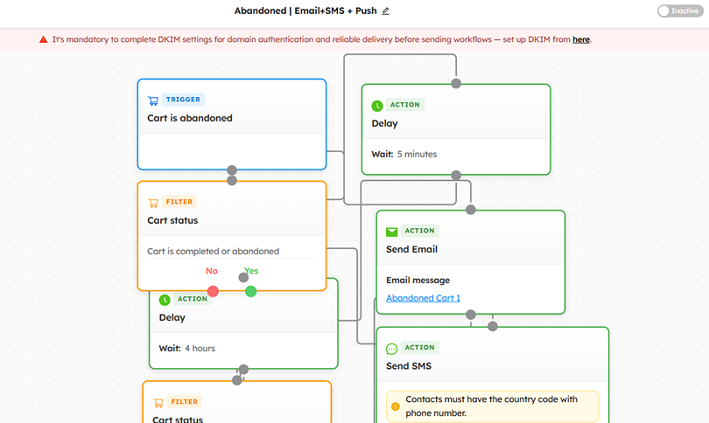
Task: Click the ACTION badge in Send SMS node
Action: coord(419,347)
